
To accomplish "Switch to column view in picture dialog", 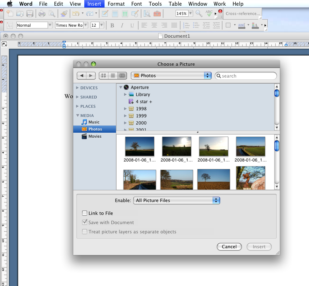I will pyautogui.click(x=122, y=75).
